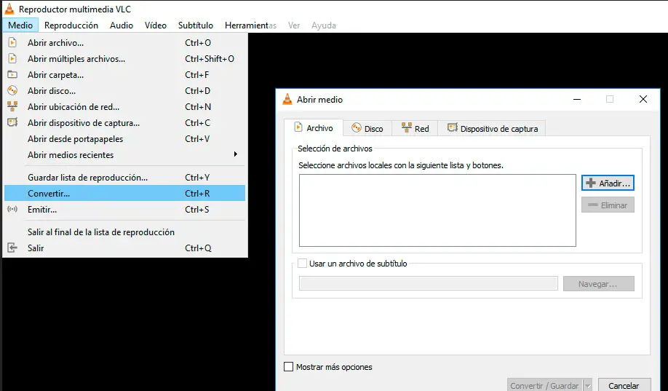
Task: Click the Eliminar button
Action: (608, 205)
